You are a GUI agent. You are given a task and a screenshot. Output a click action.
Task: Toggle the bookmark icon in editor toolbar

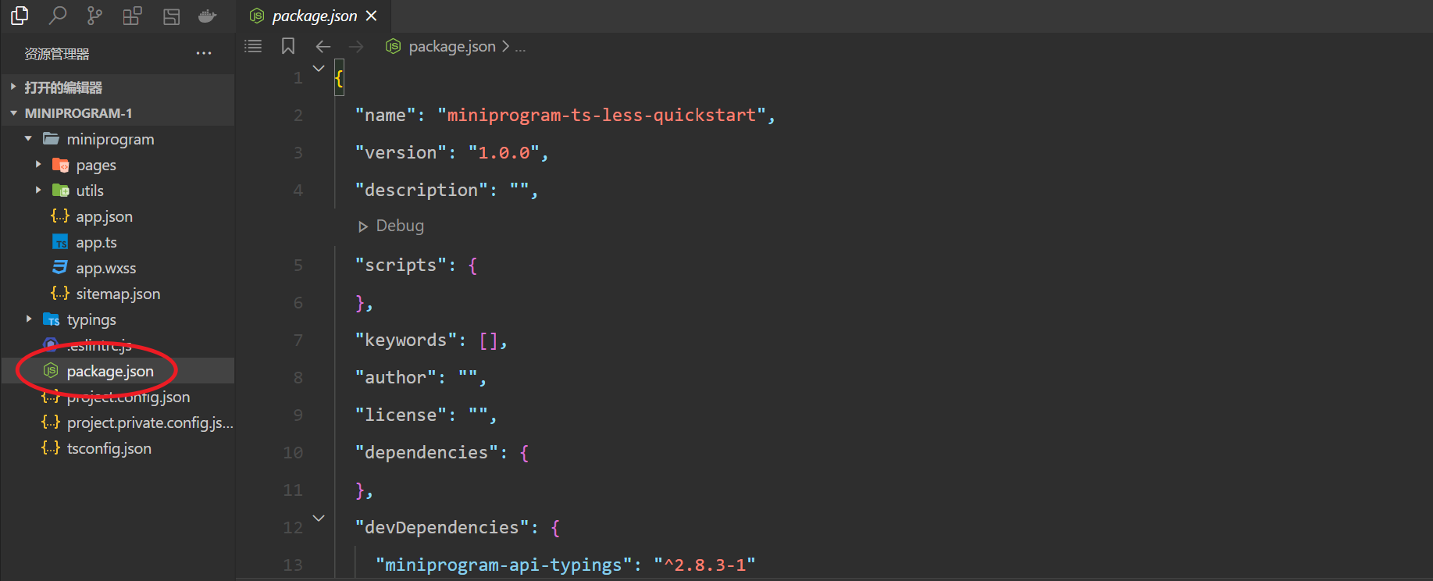(x=288, y=46)
